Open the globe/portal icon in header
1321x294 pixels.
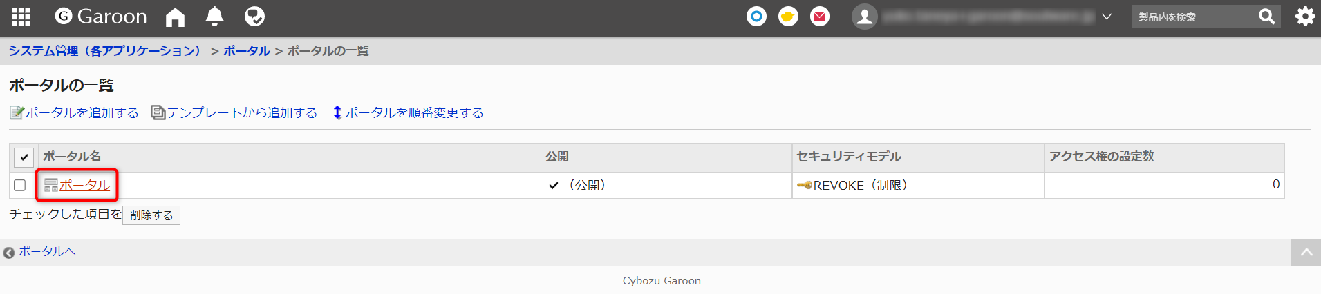click(254, 17)
